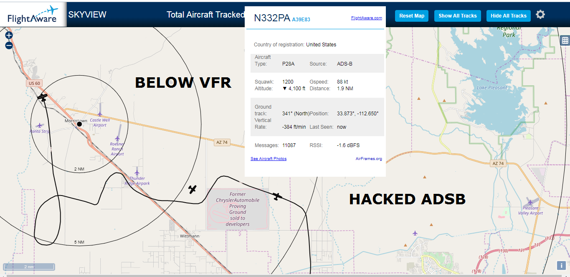Select the aircraft icon near US 60
Screen dimensions: 570x277
pyautogui.click(x=43, y=98)
